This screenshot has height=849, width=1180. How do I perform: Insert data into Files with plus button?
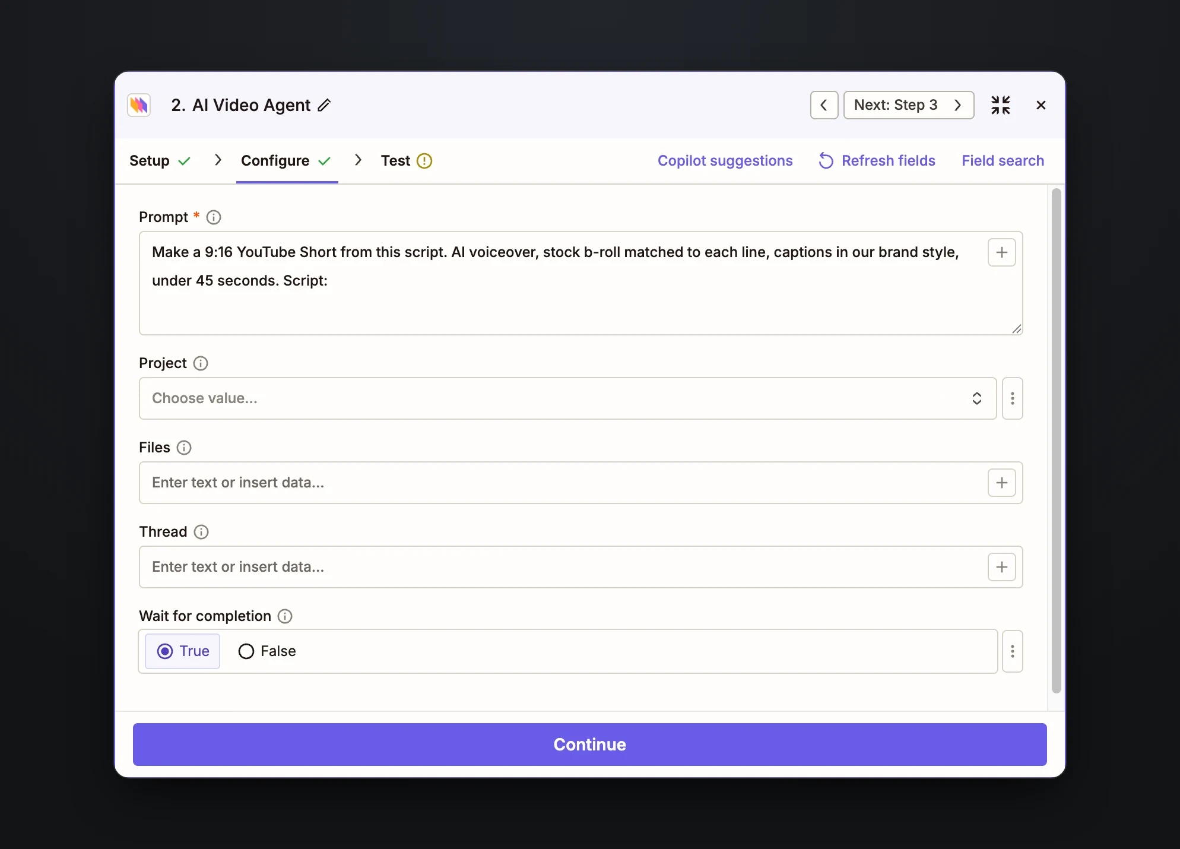tap(1002, 483)
